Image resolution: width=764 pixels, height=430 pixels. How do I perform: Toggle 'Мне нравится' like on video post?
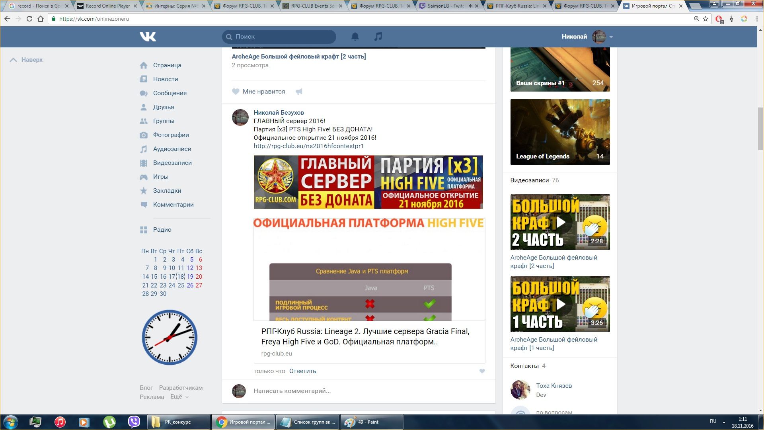(259, 92)
